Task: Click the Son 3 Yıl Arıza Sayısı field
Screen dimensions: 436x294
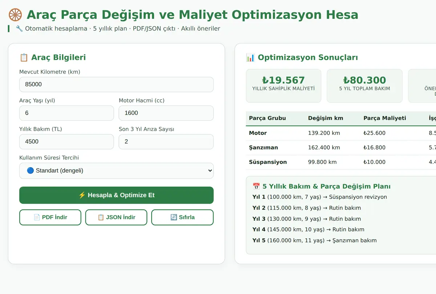Action: 166,142
